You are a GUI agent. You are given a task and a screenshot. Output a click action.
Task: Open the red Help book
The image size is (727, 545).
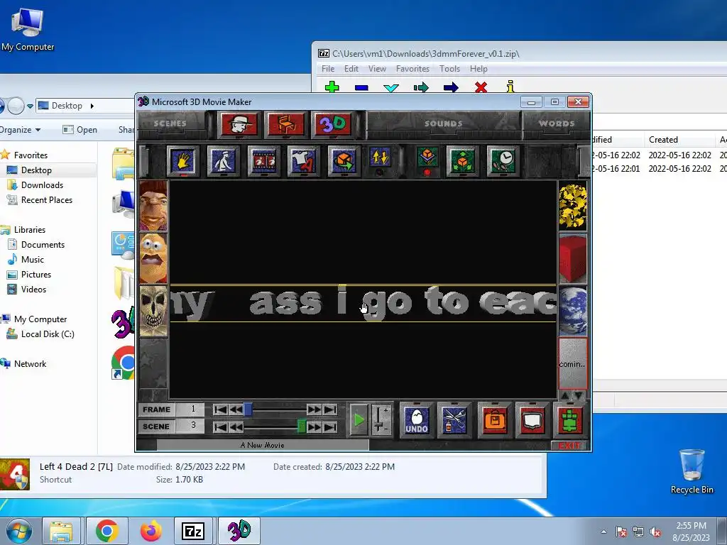click(532, 420)
